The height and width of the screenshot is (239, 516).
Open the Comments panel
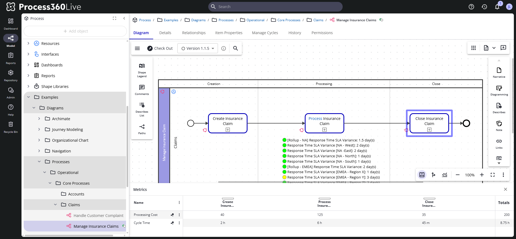(142, 90)
